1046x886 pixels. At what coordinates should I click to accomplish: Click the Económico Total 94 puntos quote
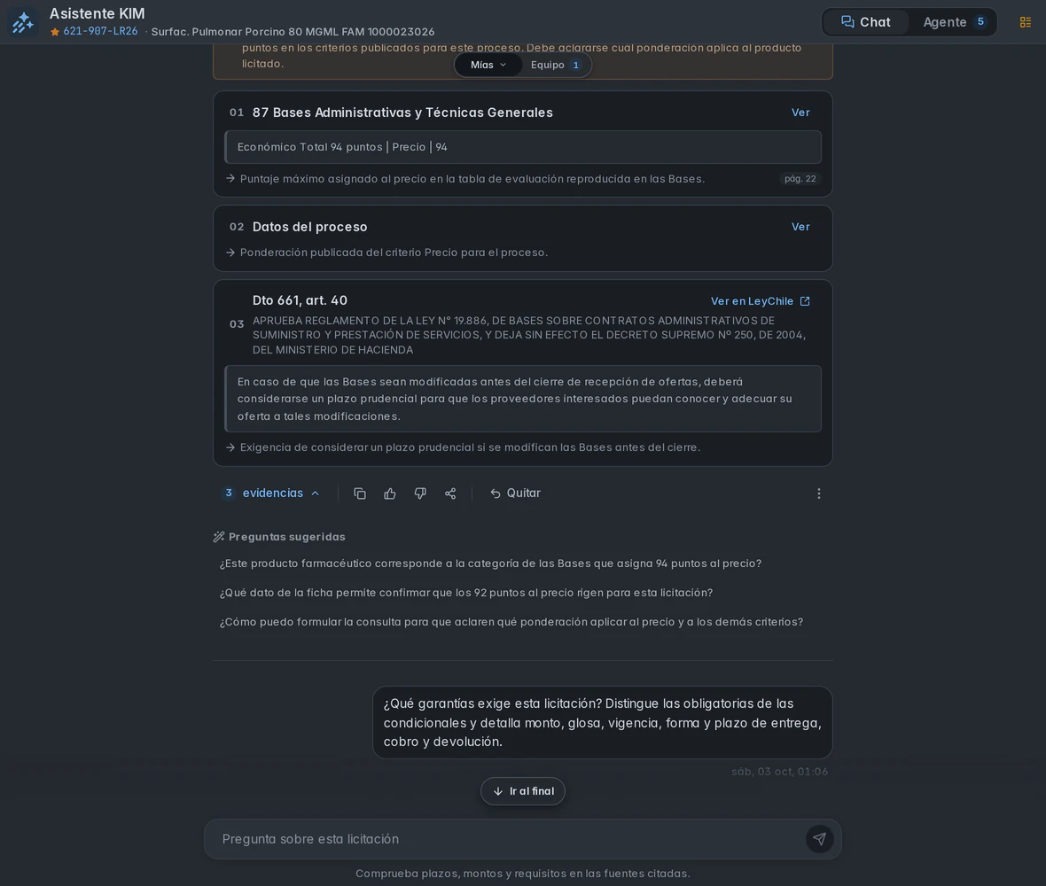pos(523,147)
